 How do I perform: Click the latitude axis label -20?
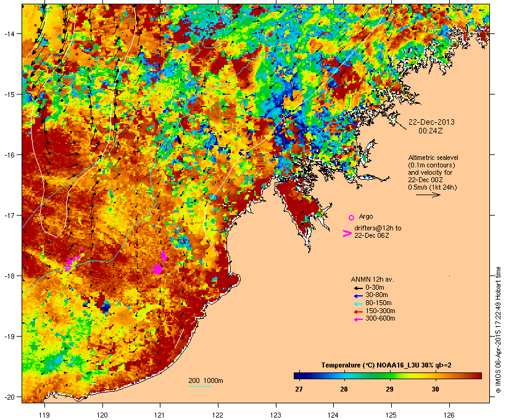9,397
